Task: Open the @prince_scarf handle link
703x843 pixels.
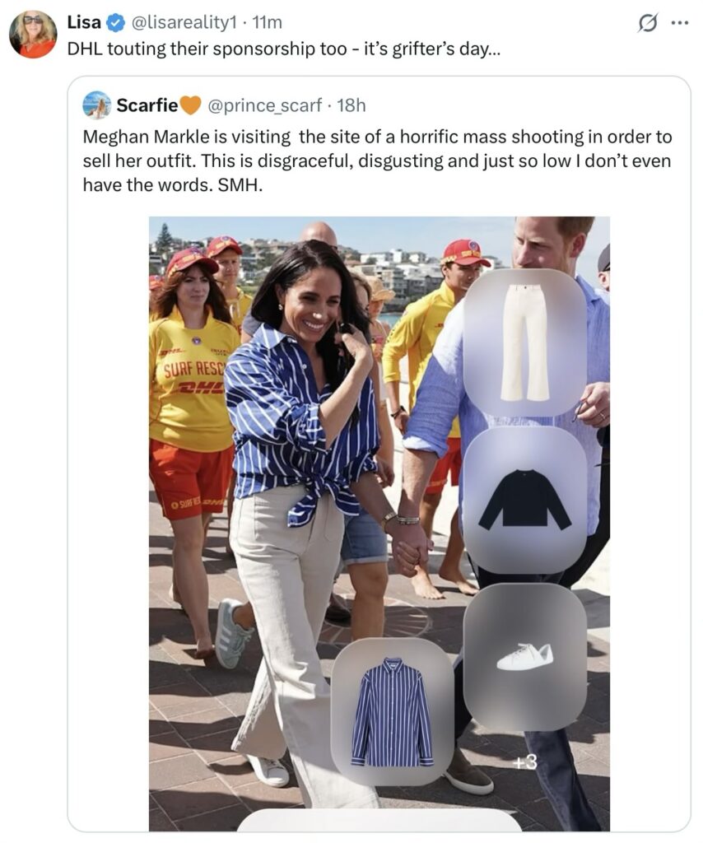Action: [x=264, y=105]
